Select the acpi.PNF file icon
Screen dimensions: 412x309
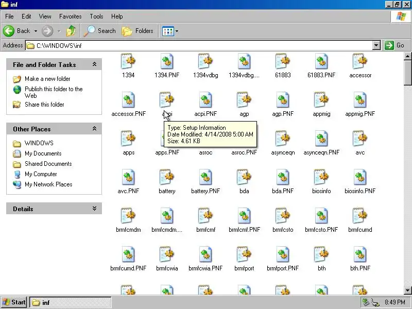pos(205,100)
